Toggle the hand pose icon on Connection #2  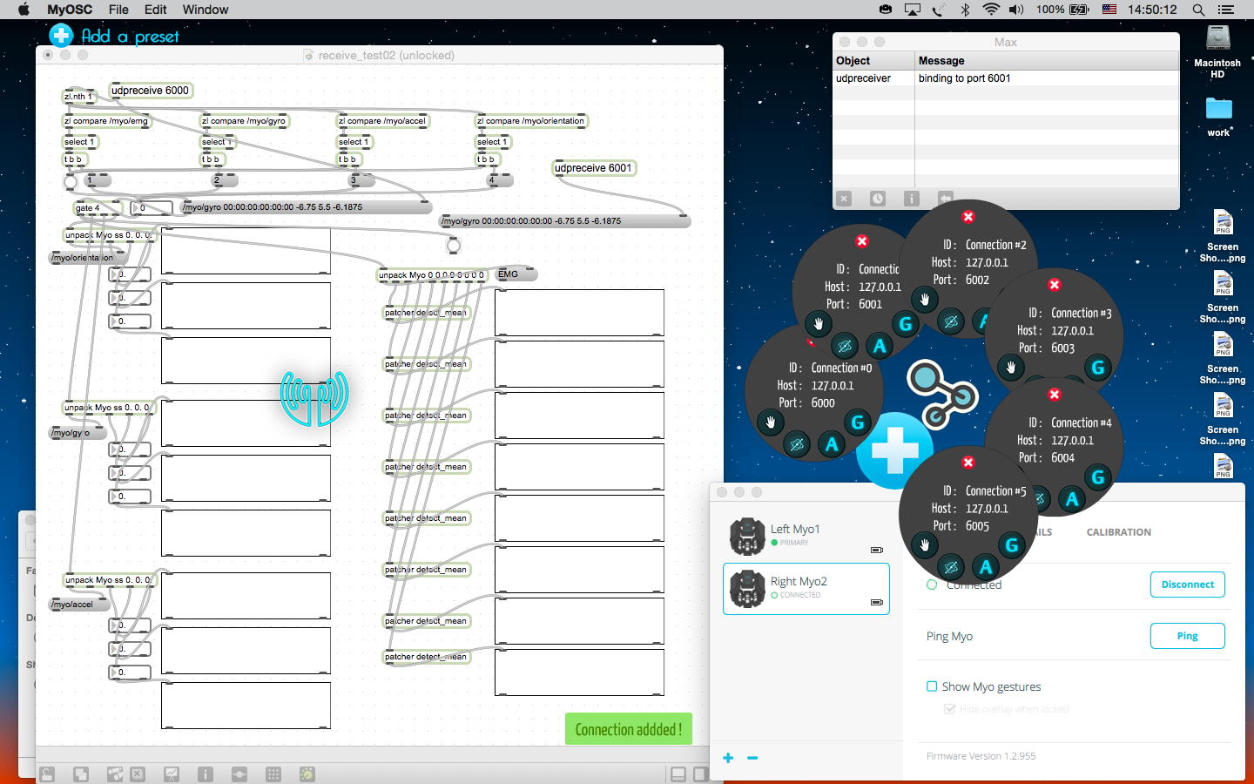pos(924,301)
